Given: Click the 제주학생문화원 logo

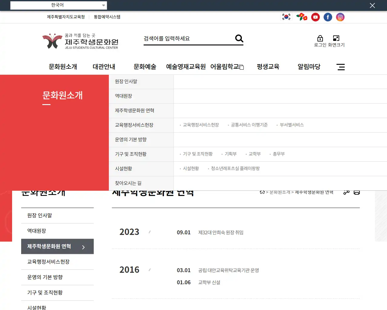Looking at the screenshot, I should point(80,41).
